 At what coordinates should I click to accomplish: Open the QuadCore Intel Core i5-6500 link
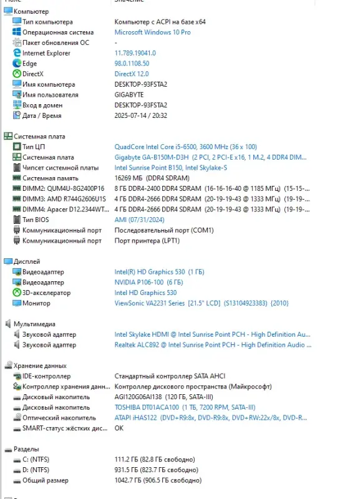click(186, 147)
